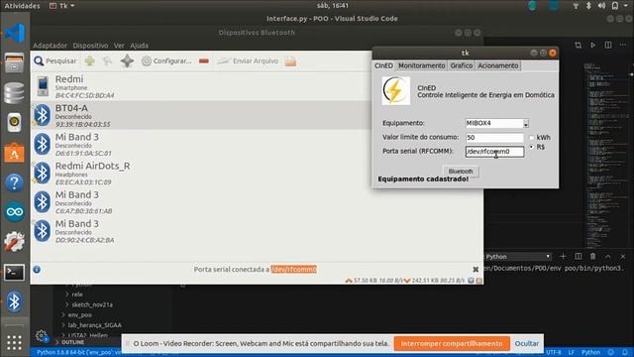Click the trust star icon in Bluetooth toolbar

click(127, 61)
